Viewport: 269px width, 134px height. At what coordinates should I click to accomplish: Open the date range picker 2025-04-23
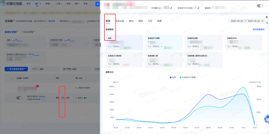point(246,21)
